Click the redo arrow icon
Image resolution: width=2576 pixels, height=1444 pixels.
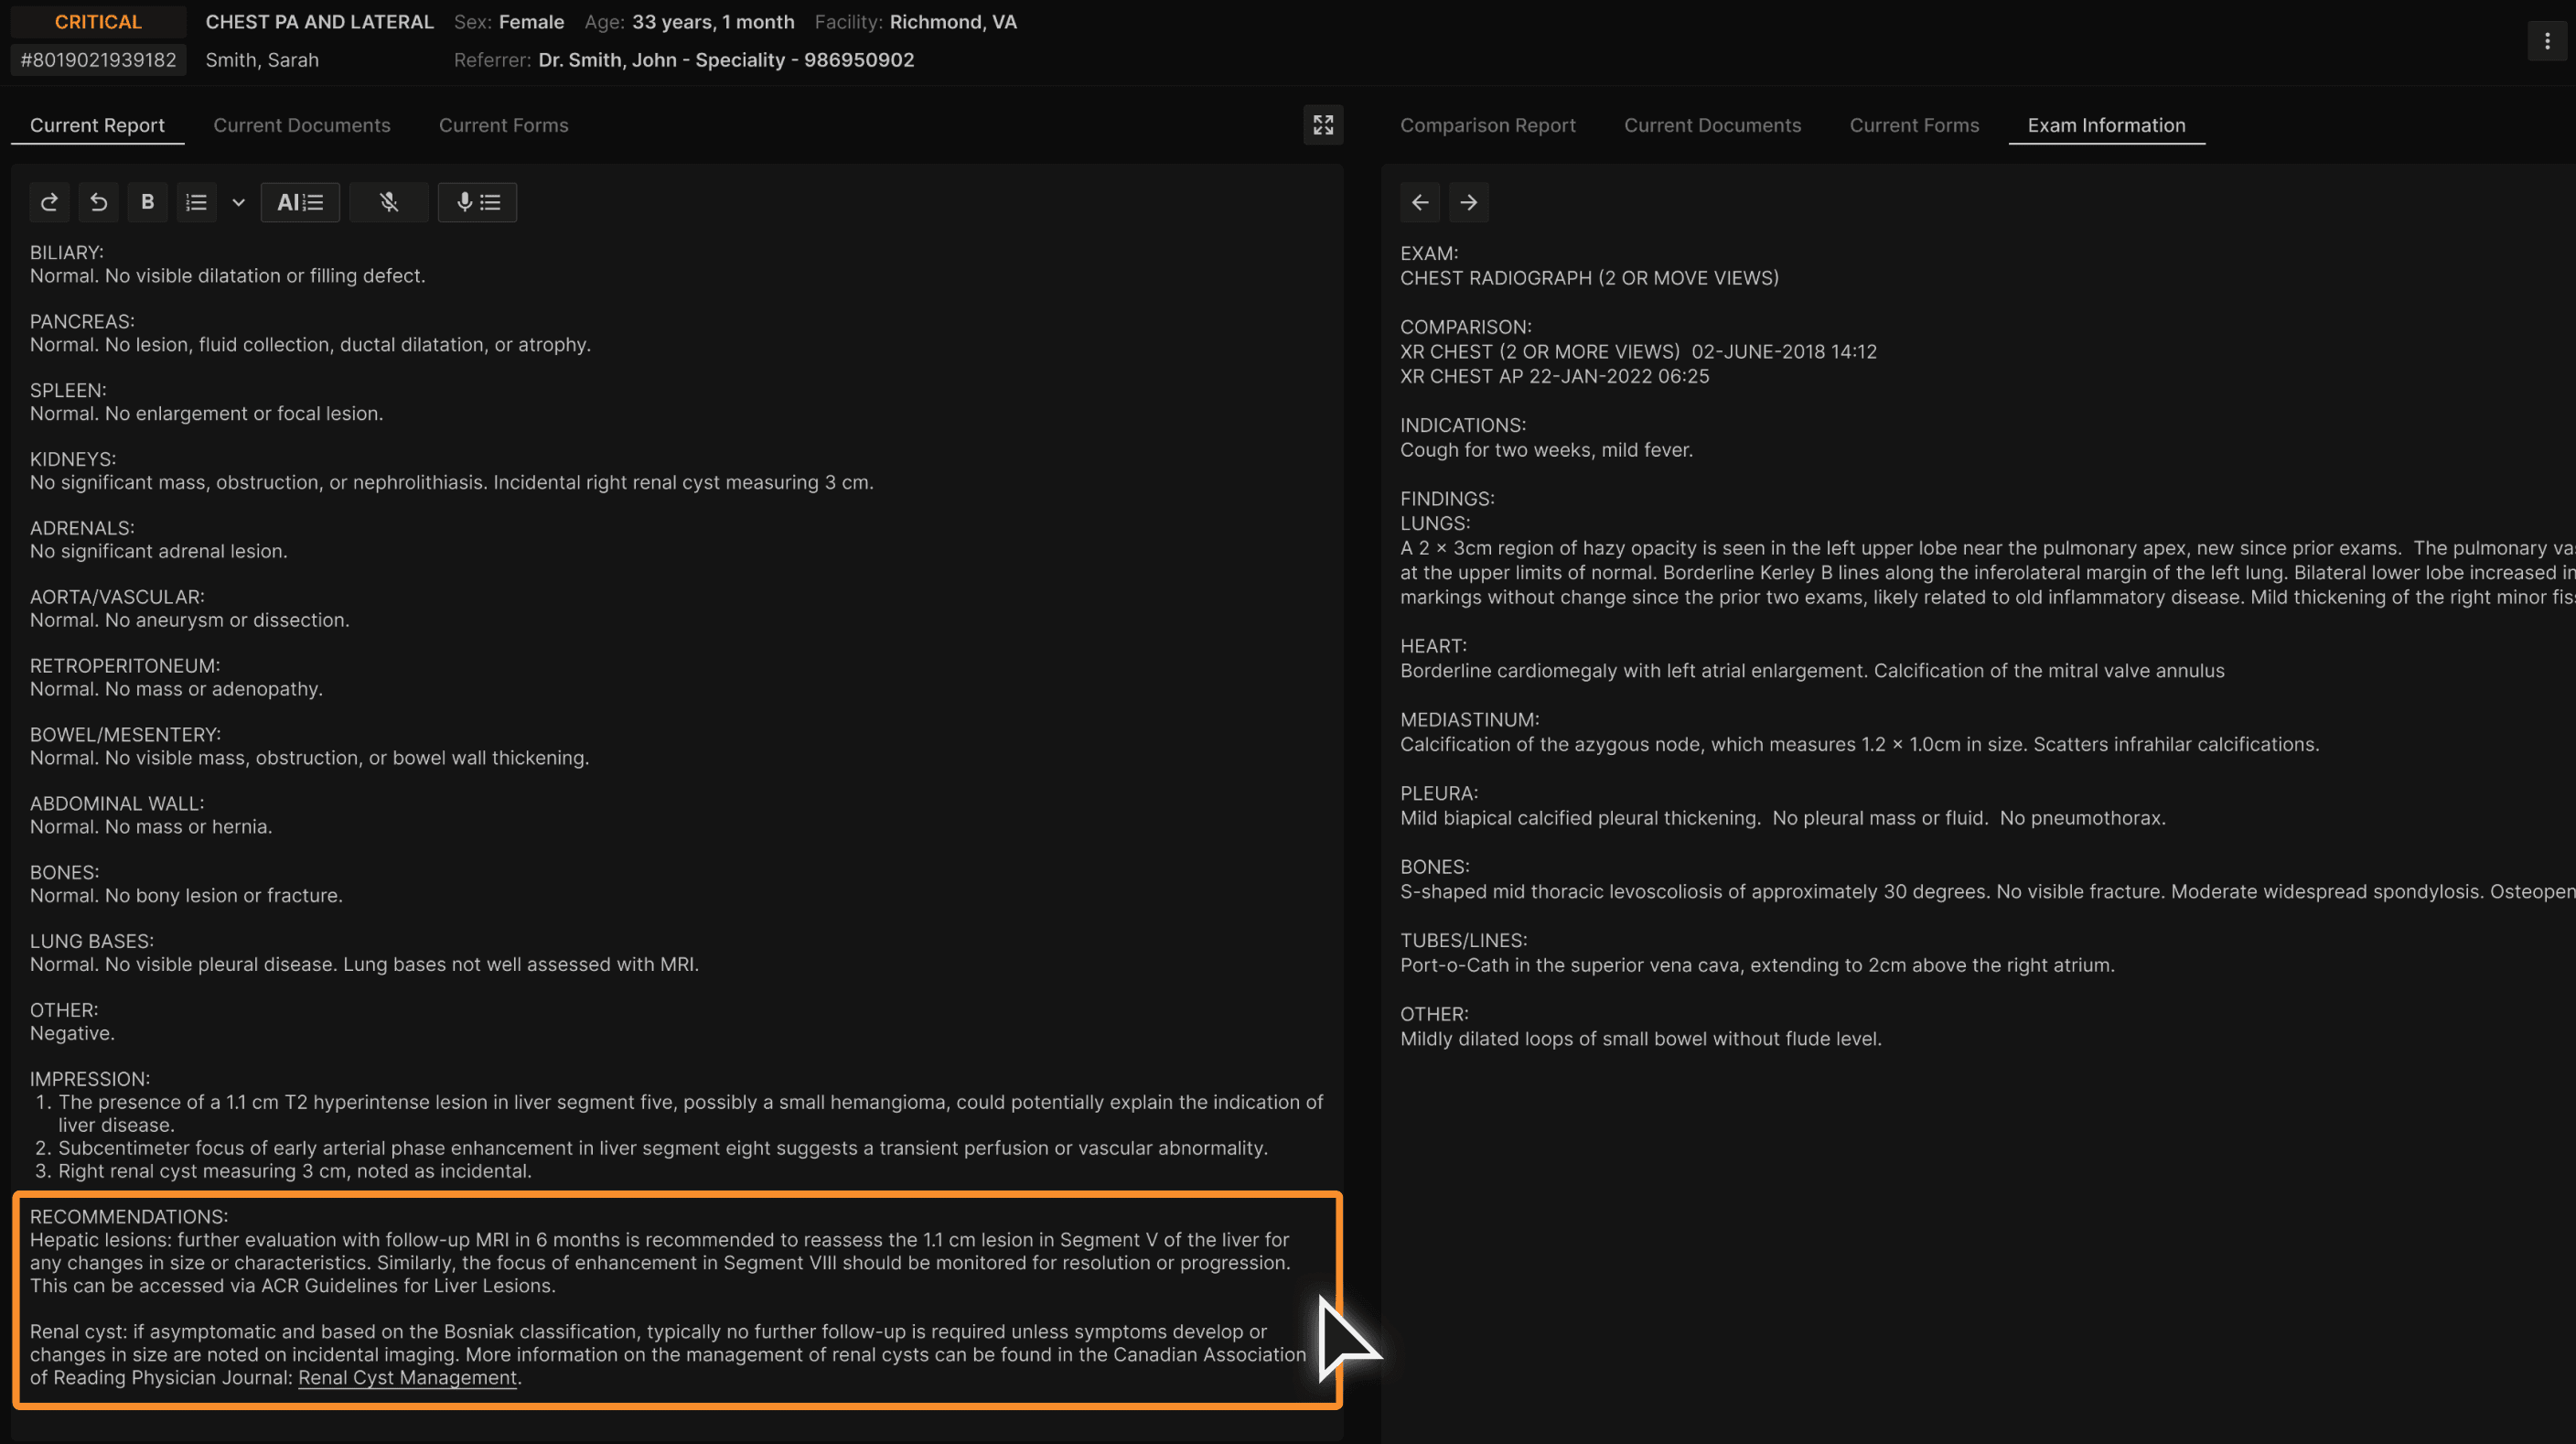click(49, 202)
